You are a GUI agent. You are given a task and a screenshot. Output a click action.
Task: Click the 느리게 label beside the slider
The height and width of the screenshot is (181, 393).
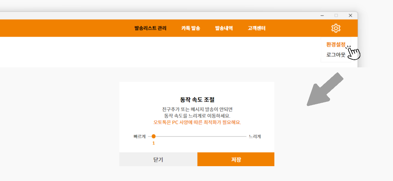(x=255, y=136)
